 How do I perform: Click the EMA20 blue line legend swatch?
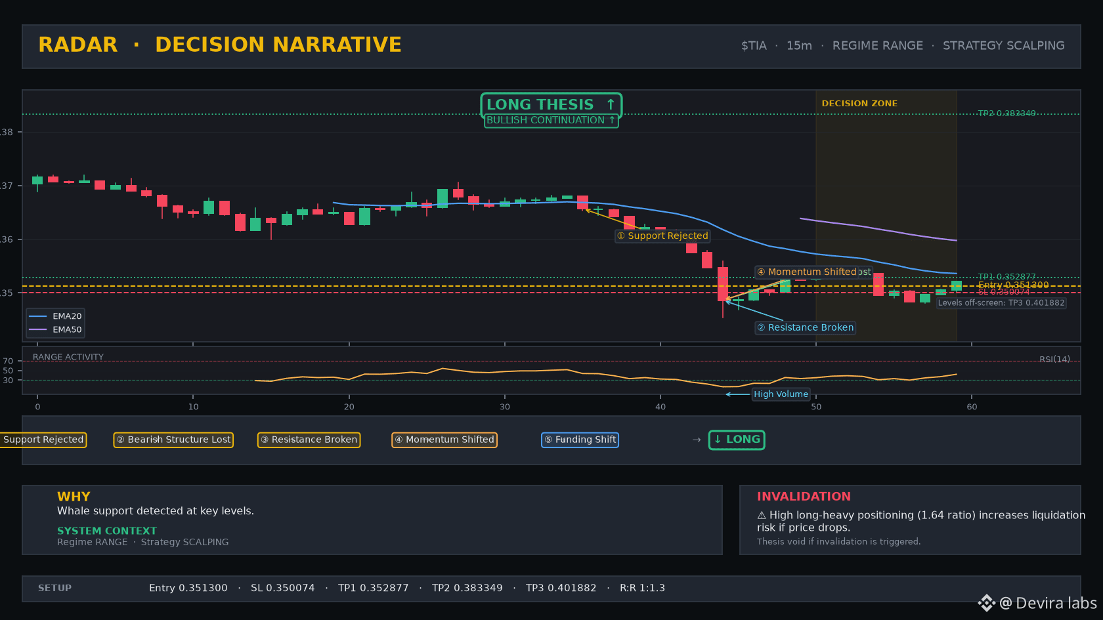point(38,316)
